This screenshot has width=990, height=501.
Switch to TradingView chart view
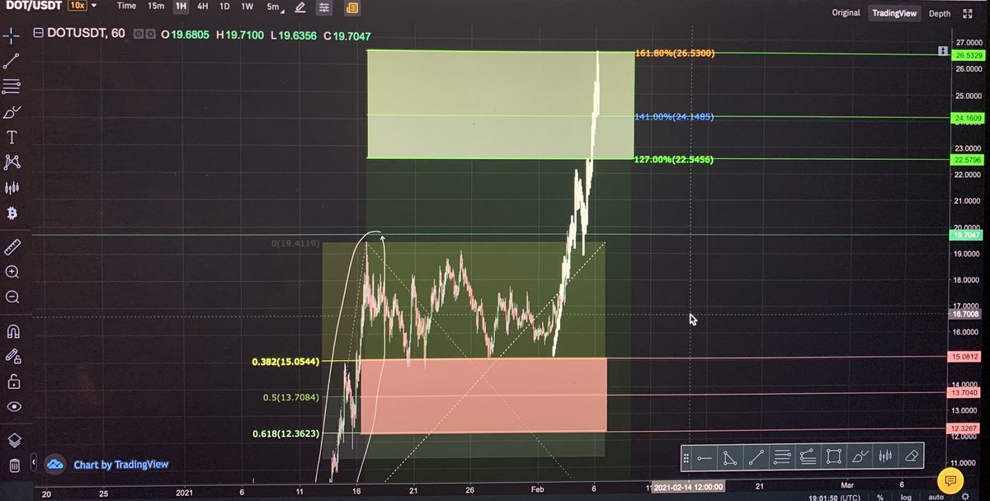[895, 14]
